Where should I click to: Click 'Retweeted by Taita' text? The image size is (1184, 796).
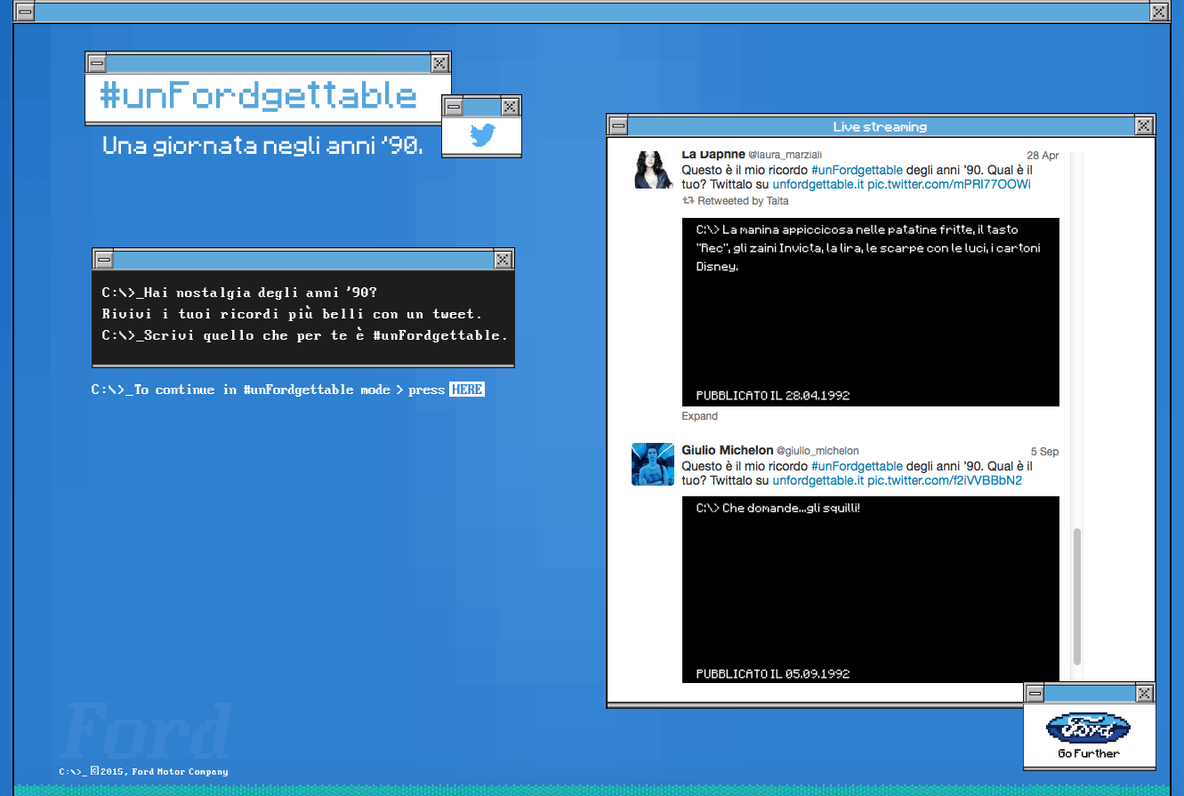point(743,201)
